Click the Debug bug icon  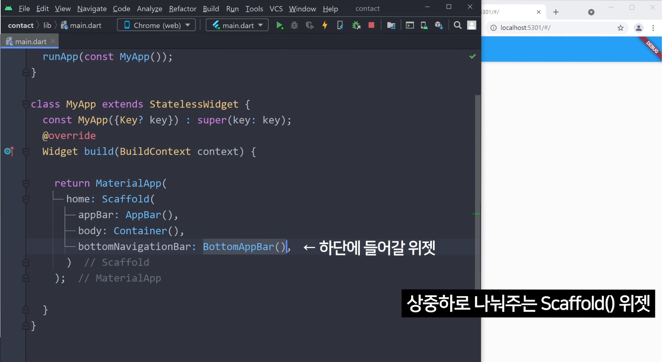pos(294,25)
